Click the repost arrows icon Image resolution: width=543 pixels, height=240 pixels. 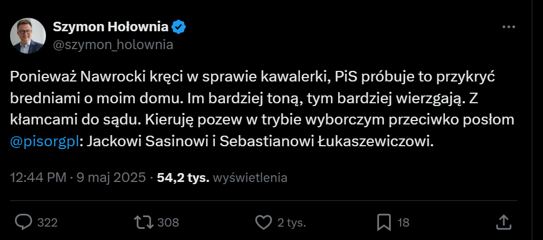(143, 222)
